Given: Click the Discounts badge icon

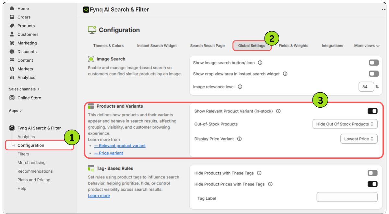Looking at the screenshot, I should 12,51.
